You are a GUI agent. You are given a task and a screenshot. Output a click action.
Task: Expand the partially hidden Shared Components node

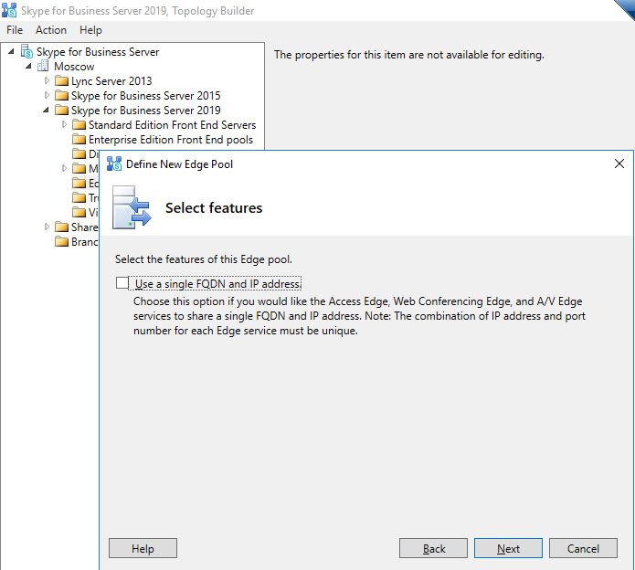click(47, 227)
